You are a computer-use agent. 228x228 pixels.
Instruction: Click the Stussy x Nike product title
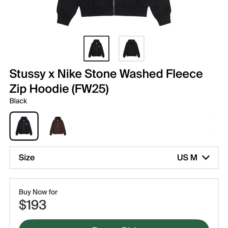(x=106, y=81)
